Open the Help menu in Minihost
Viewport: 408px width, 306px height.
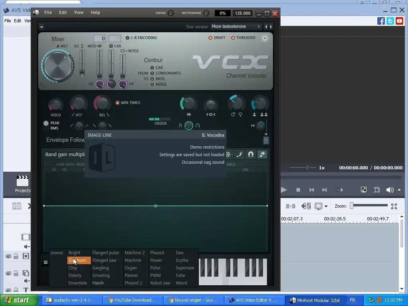point(95,12)
